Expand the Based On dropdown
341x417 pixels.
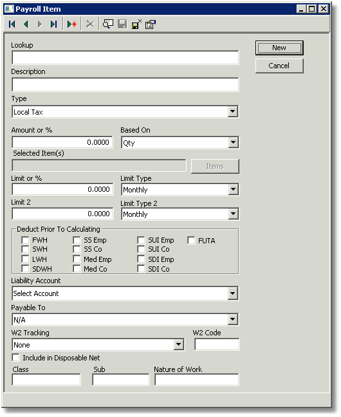(233, 143)
